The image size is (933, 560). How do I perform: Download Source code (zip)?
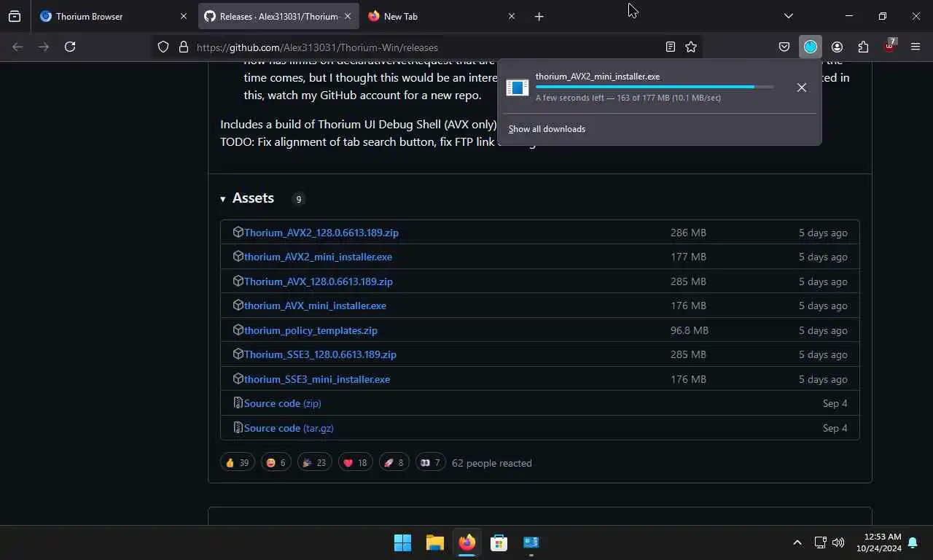click(x=282, y=403)
